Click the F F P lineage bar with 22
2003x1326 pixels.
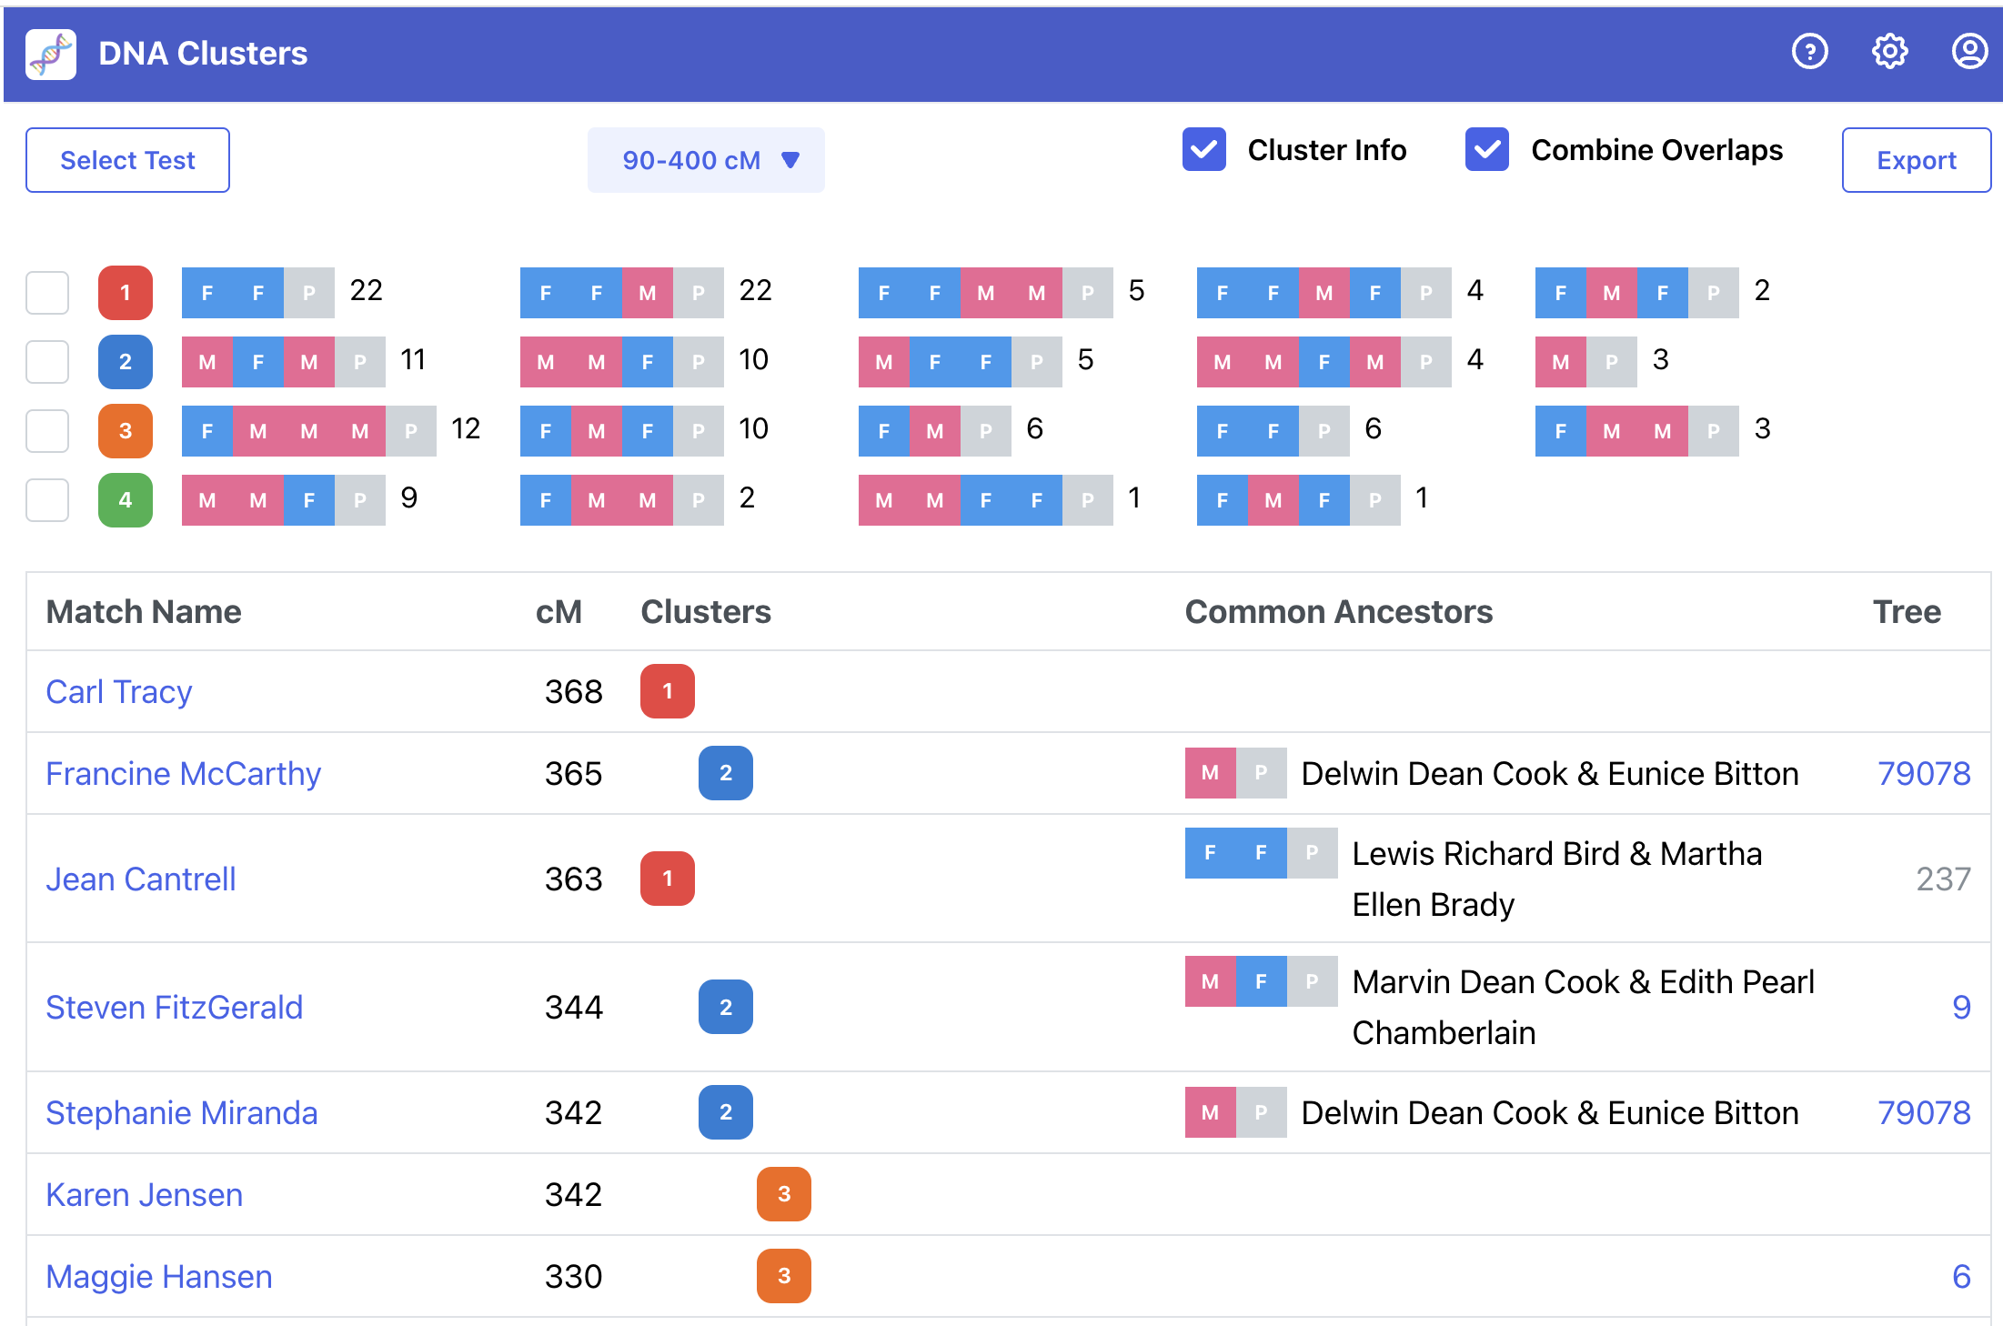pos(258,293)
